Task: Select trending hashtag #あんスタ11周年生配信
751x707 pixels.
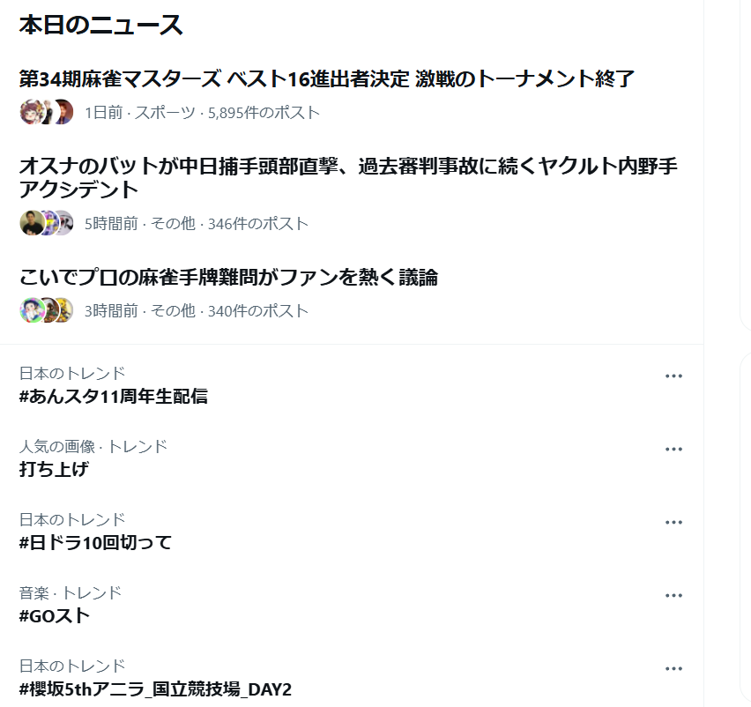Action: tap(114, 397)
